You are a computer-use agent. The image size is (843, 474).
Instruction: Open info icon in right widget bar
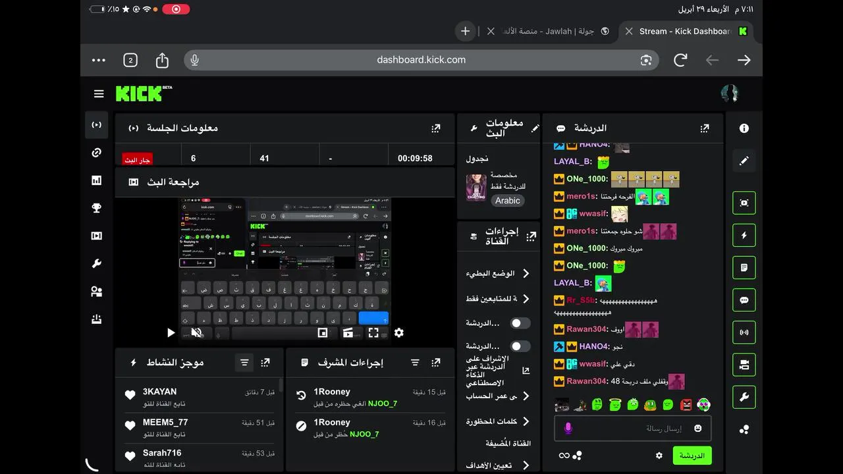click(744, 128)
